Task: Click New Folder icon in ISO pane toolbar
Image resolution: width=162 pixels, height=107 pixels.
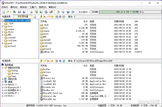Action: pos(48,17)
